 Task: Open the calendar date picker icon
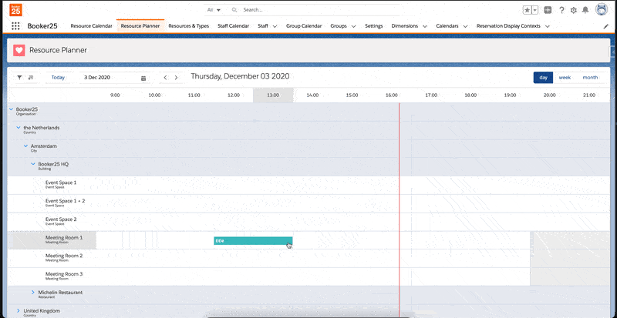(143, 78)
